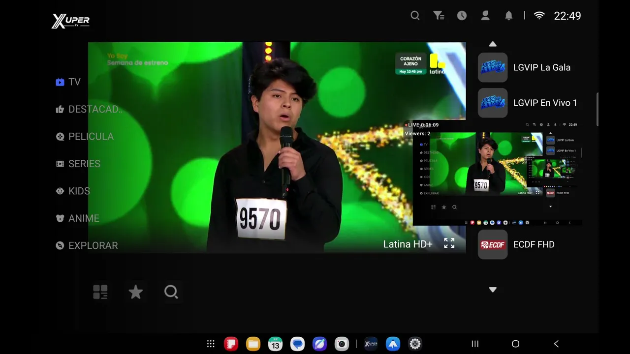
Task: Select TV in the sidebar
Action: (x=68, y=82)
